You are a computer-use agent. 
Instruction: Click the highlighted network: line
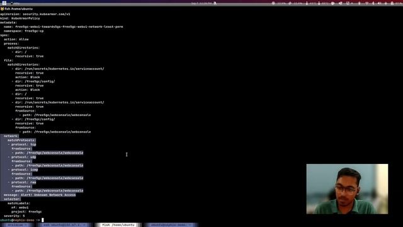coord(11,136)
